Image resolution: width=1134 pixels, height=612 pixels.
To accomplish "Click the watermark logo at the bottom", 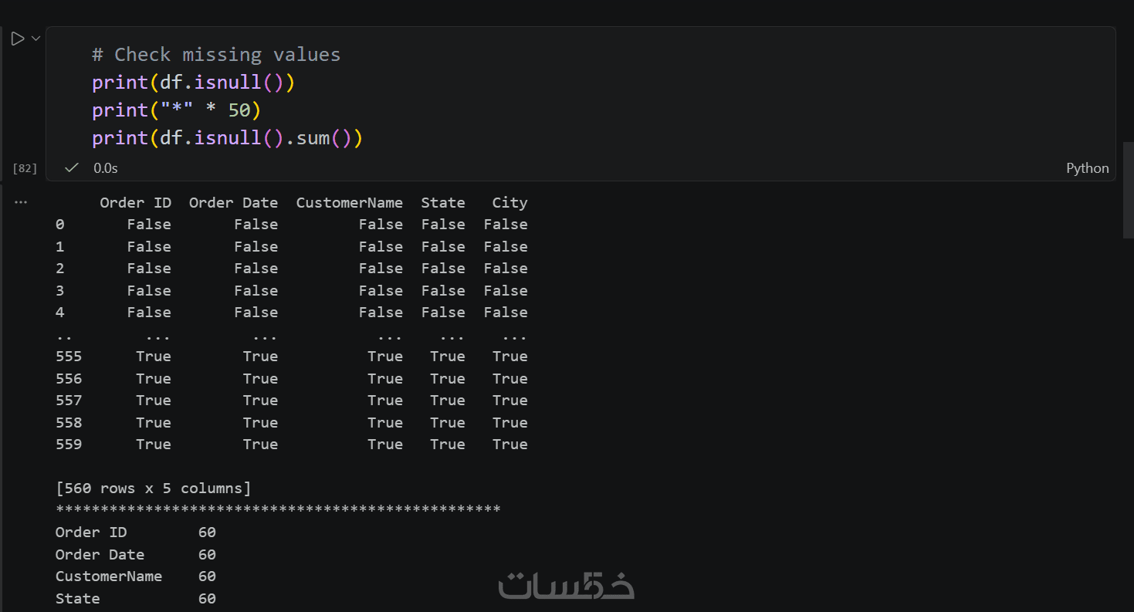I will (566, 586).
